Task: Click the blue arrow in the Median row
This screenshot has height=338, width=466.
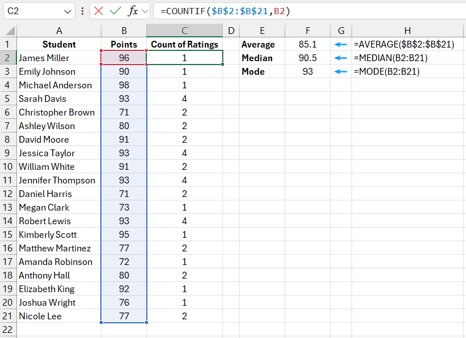Action: [x=340, y=58]
